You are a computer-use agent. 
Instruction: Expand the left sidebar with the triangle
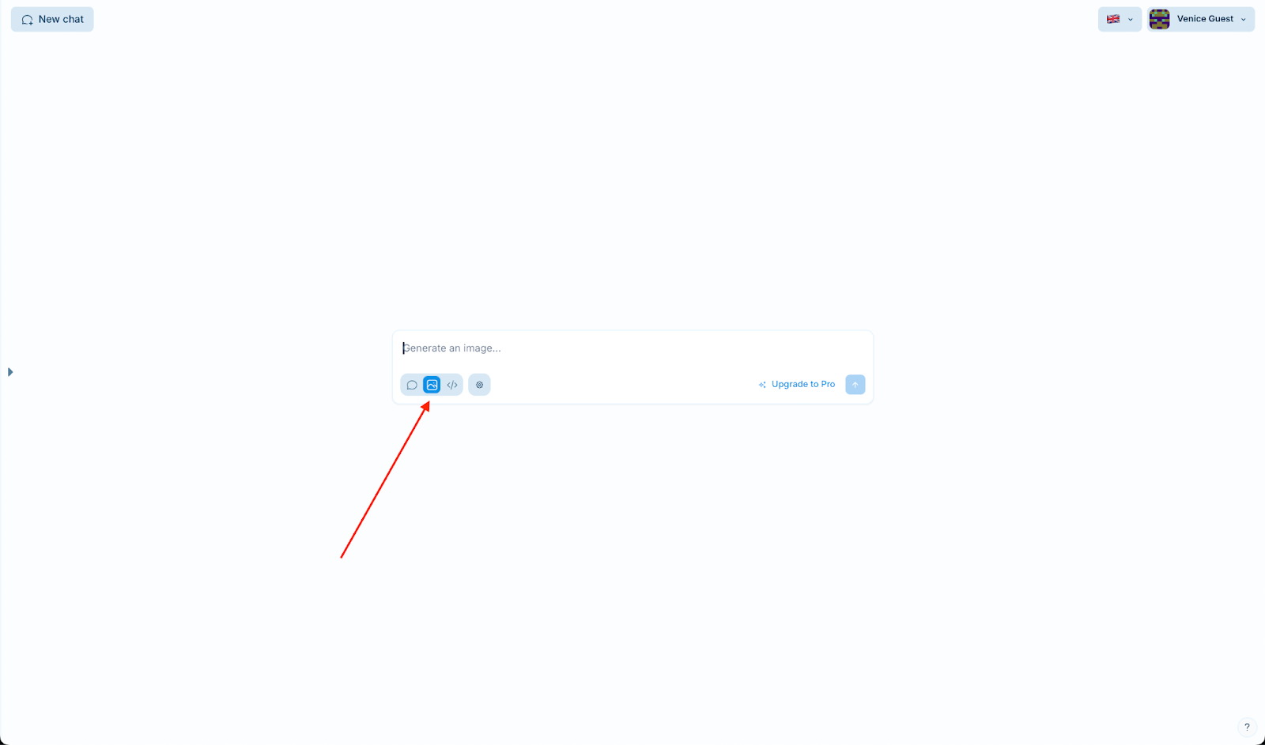(10, 371)
